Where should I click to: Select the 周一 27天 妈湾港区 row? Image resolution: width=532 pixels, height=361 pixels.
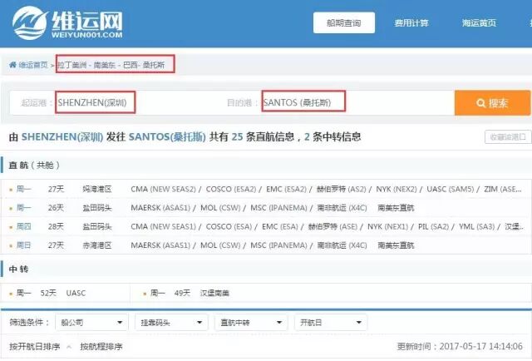pyautogui.click(x=266, y=189)
